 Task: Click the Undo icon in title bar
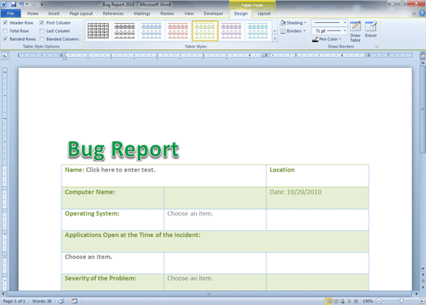coord(21,4)
